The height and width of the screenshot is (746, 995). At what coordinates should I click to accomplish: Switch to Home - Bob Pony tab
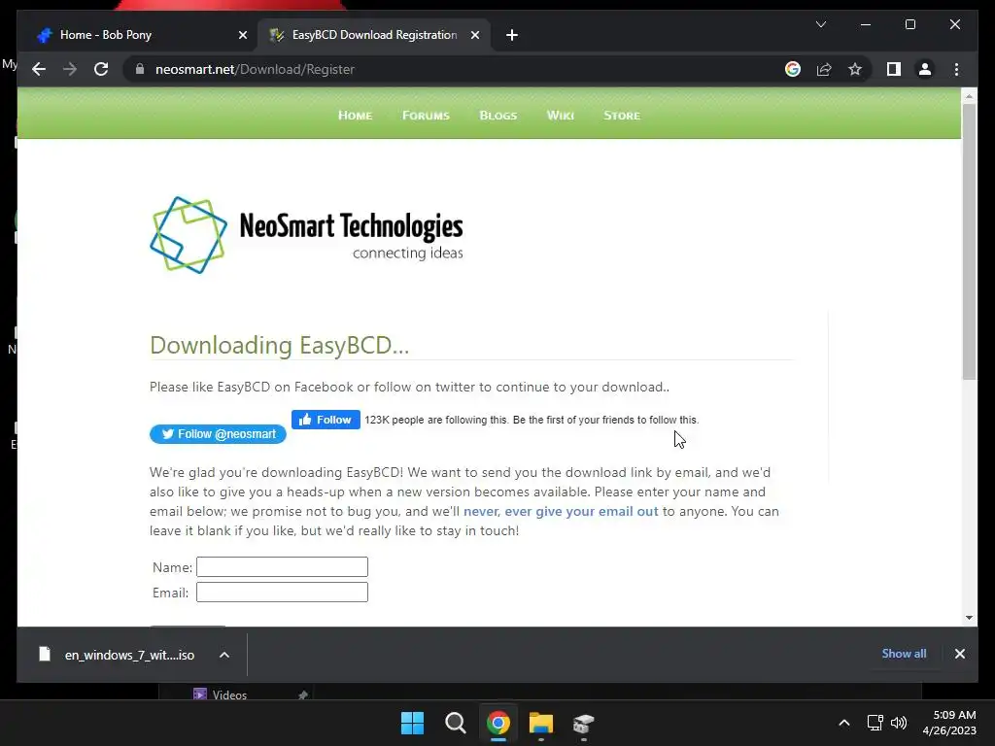click(140, 35)
